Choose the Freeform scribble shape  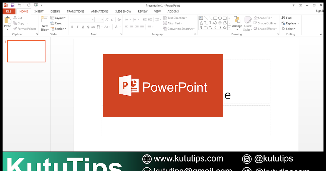point(201,27)
